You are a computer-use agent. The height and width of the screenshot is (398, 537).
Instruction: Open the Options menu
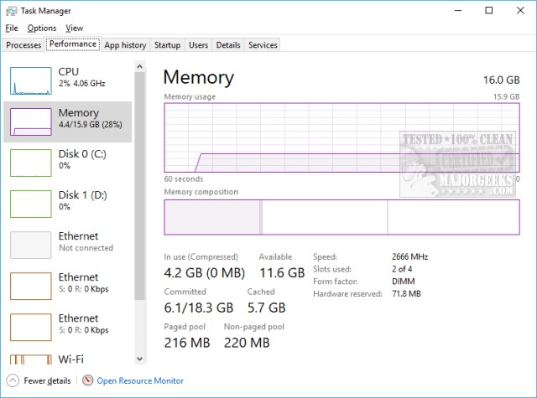[42, 28]
